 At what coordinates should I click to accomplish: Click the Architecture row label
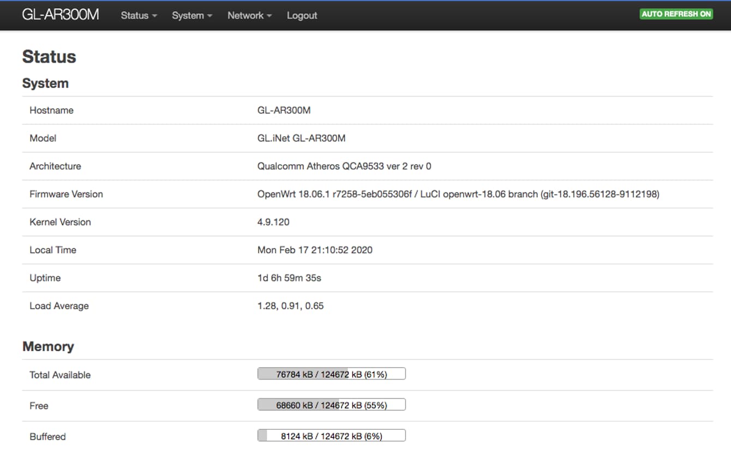(x=55, y=166)
